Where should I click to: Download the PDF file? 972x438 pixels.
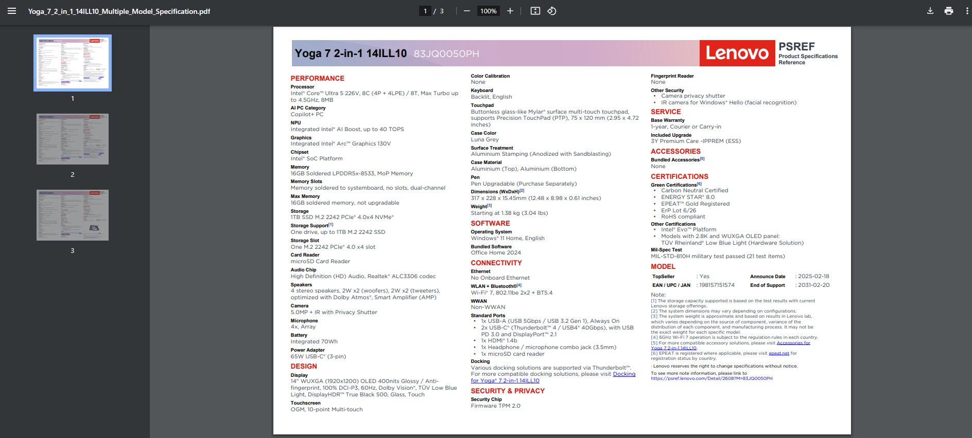point(930,11)
